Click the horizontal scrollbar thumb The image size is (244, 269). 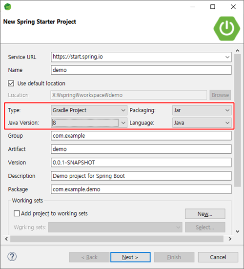pyautogui.click(x=117, y=239)
